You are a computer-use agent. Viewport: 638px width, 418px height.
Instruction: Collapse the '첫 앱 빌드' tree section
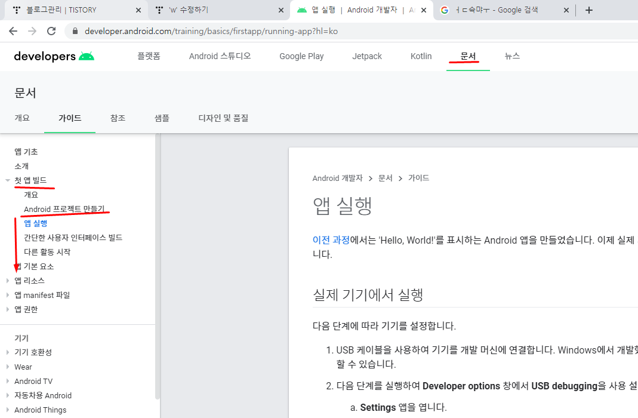7,180
